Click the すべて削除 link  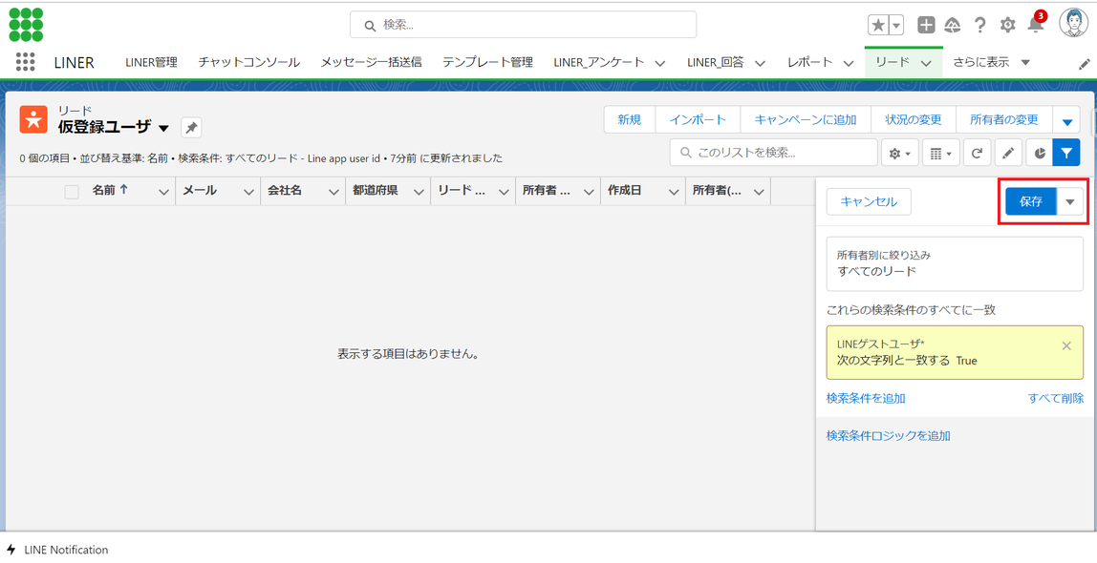tap(1056, 398)
